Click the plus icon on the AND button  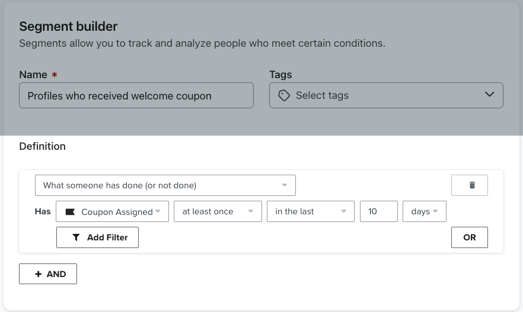click(x=39, y=274)
